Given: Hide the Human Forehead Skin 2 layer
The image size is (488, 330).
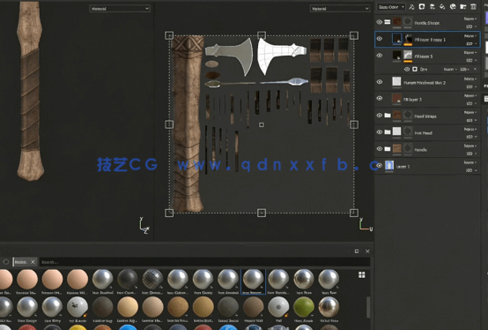Looking at the screenshot, I should (380, 82).
